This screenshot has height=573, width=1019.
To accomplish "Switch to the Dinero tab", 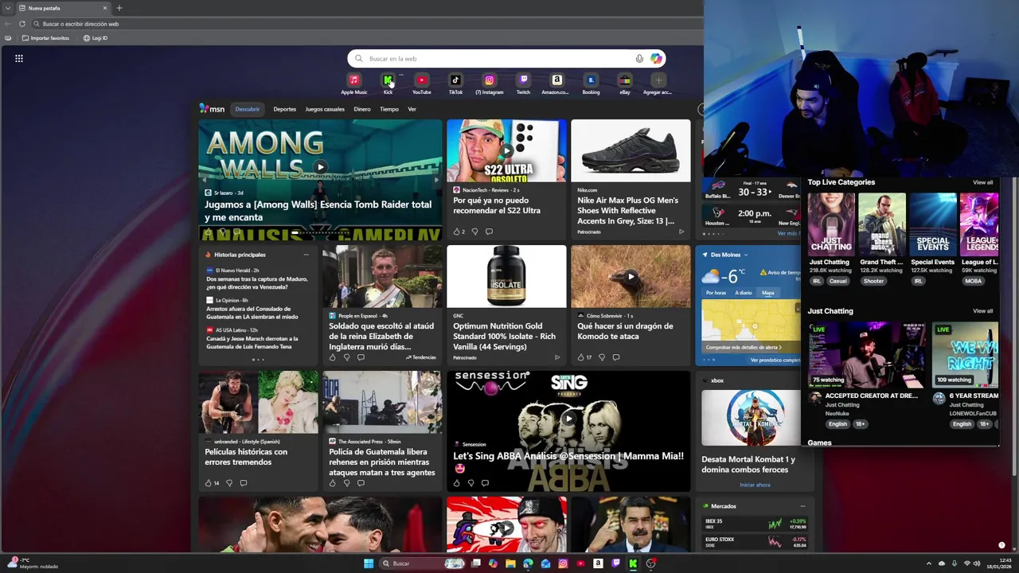I will [362, 109].
